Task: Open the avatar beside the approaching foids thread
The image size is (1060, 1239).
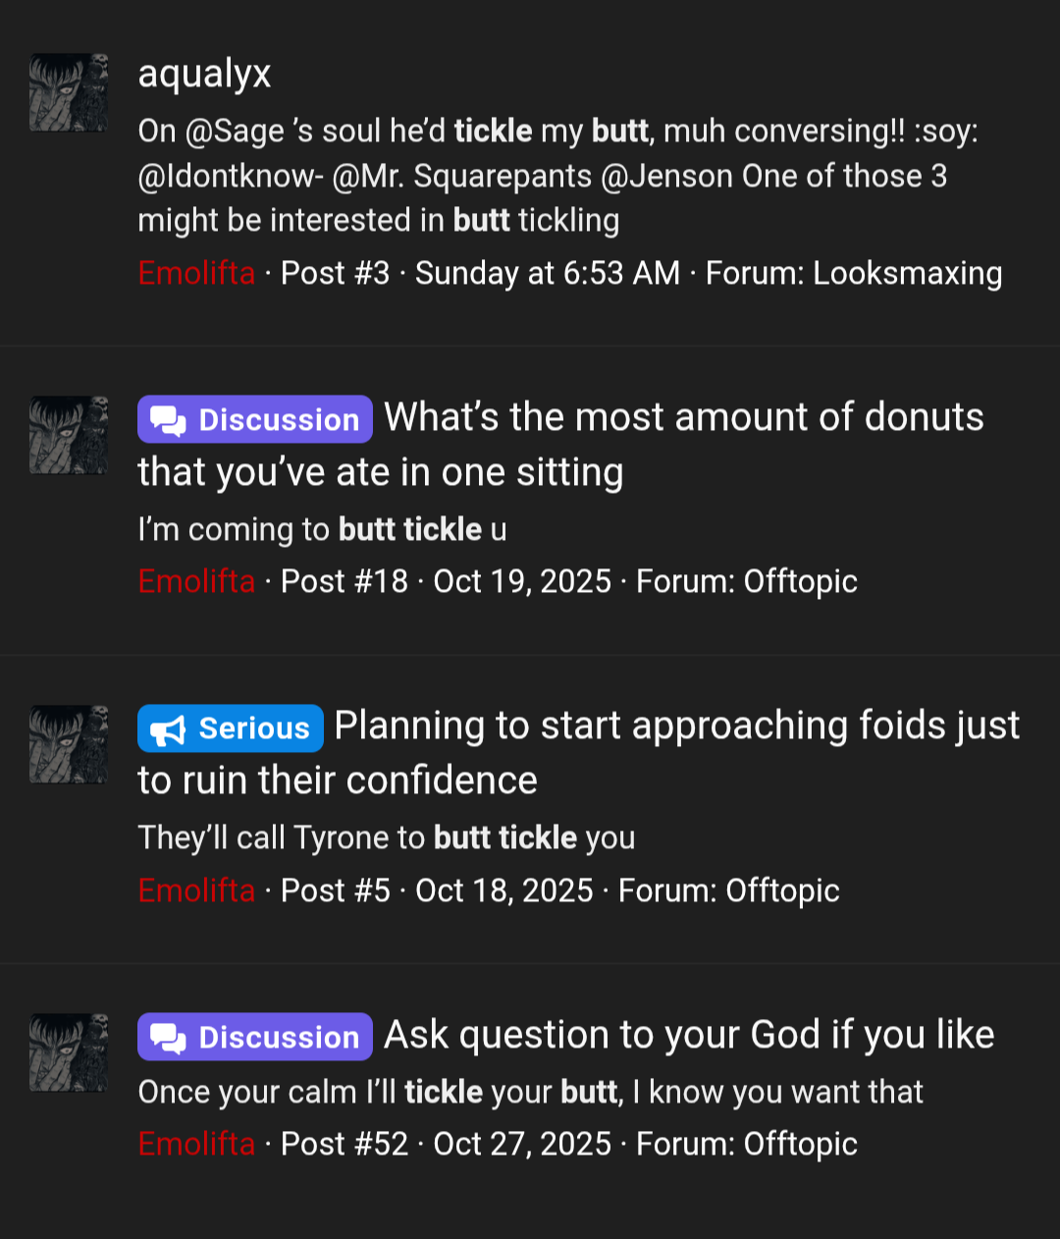Action: 69,744
